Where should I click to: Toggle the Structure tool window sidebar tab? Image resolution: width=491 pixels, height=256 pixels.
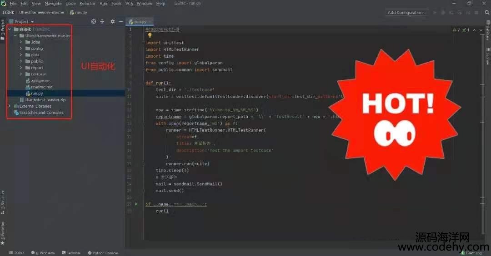3,202
